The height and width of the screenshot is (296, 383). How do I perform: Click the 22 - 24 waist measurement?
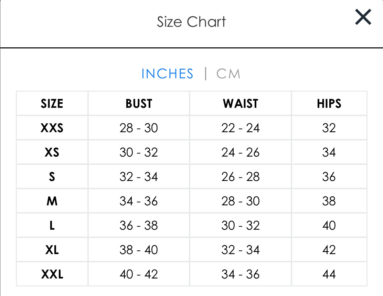click(240, 128)
